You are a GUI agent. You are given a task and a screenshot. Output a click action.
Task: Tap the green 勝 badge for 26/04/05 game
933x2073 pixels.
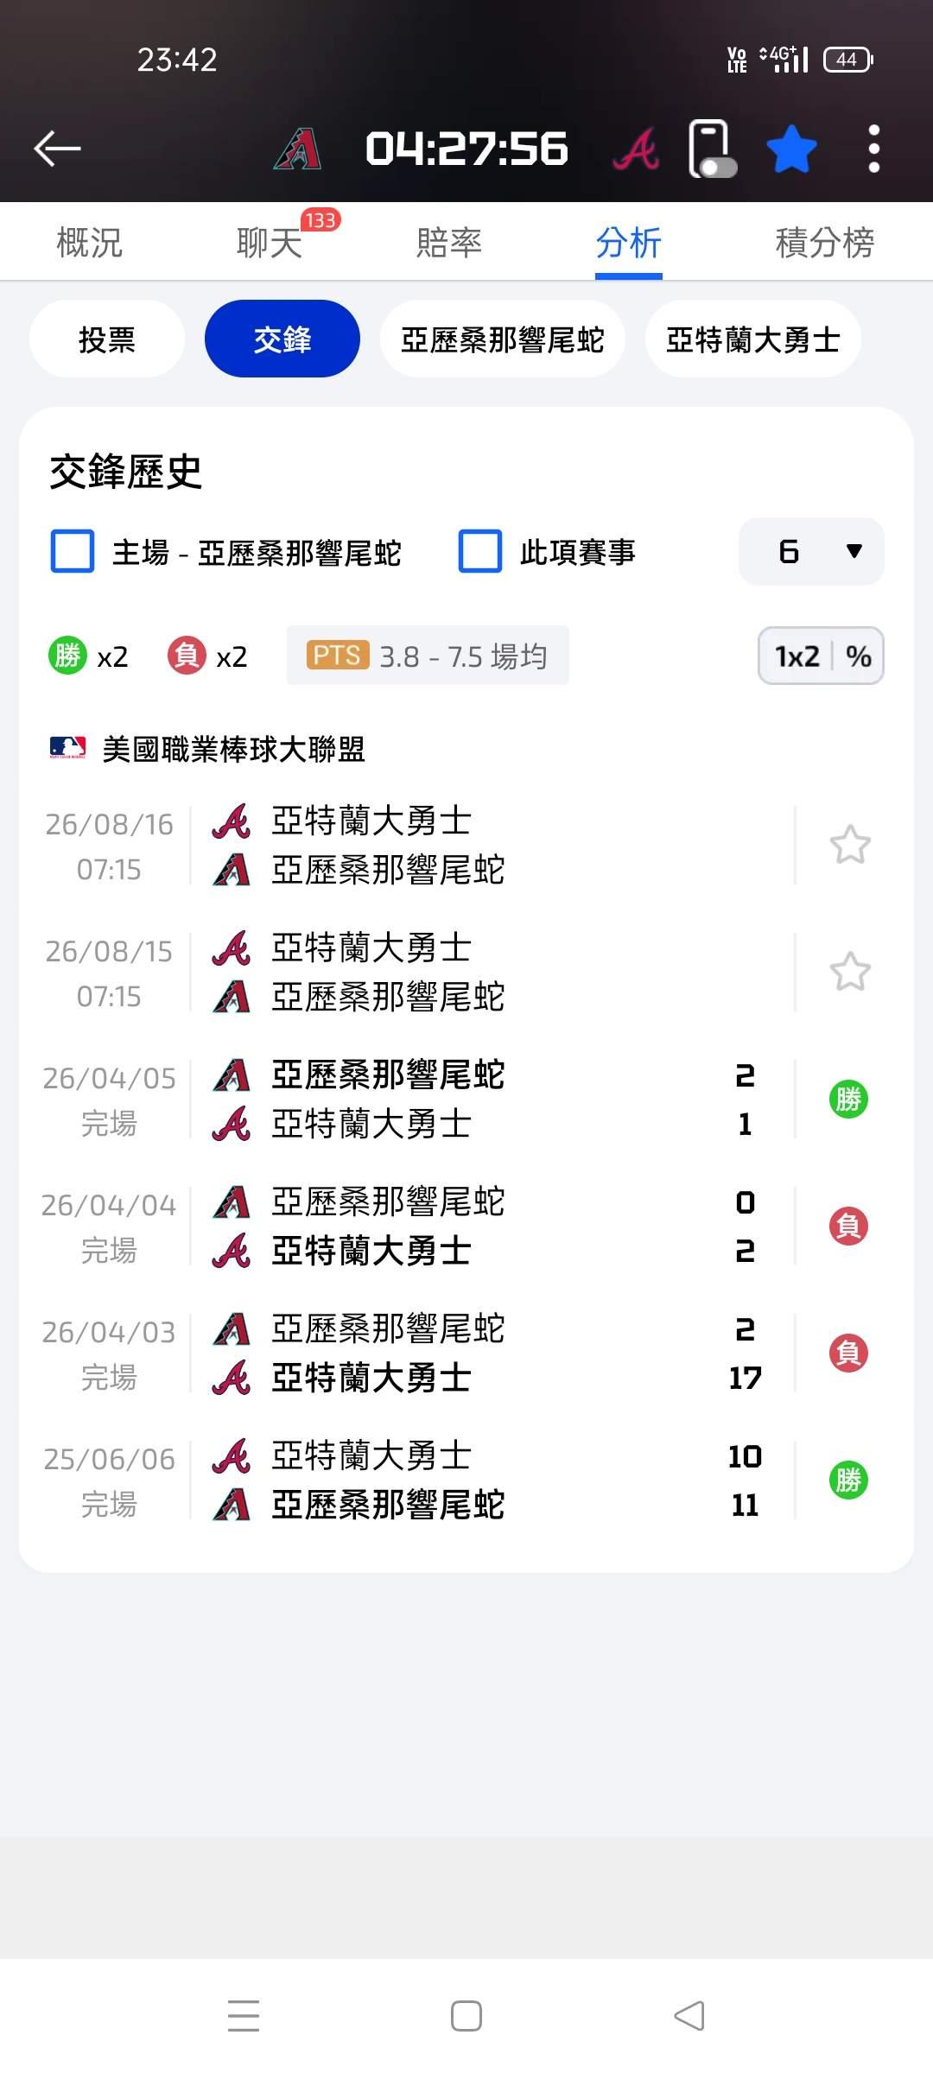(848, 1099)
